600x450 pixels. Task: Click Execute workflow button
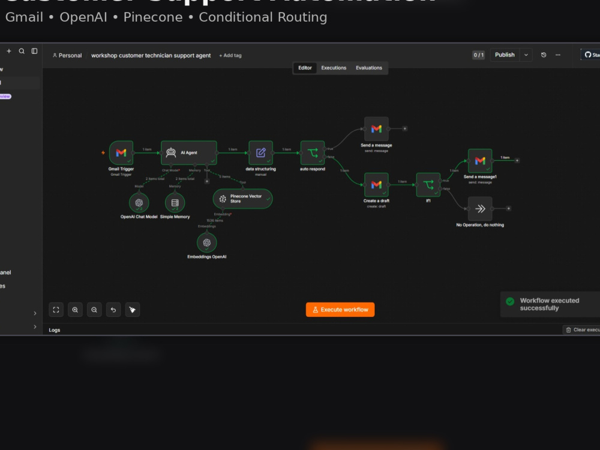pos(340,310)
